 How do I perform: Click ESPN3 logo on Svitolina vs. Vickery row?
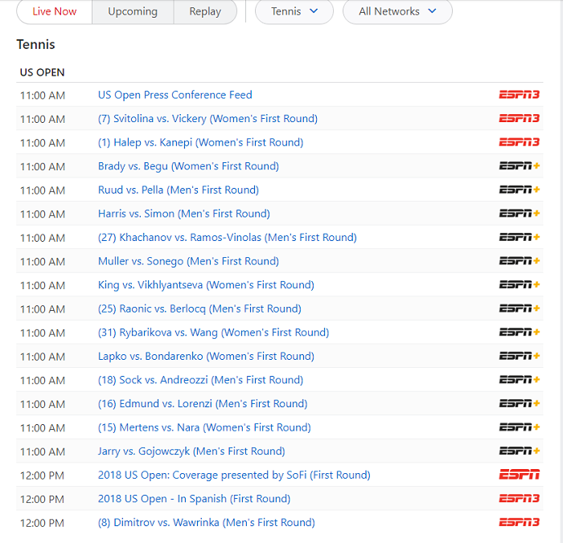(520, 118)
